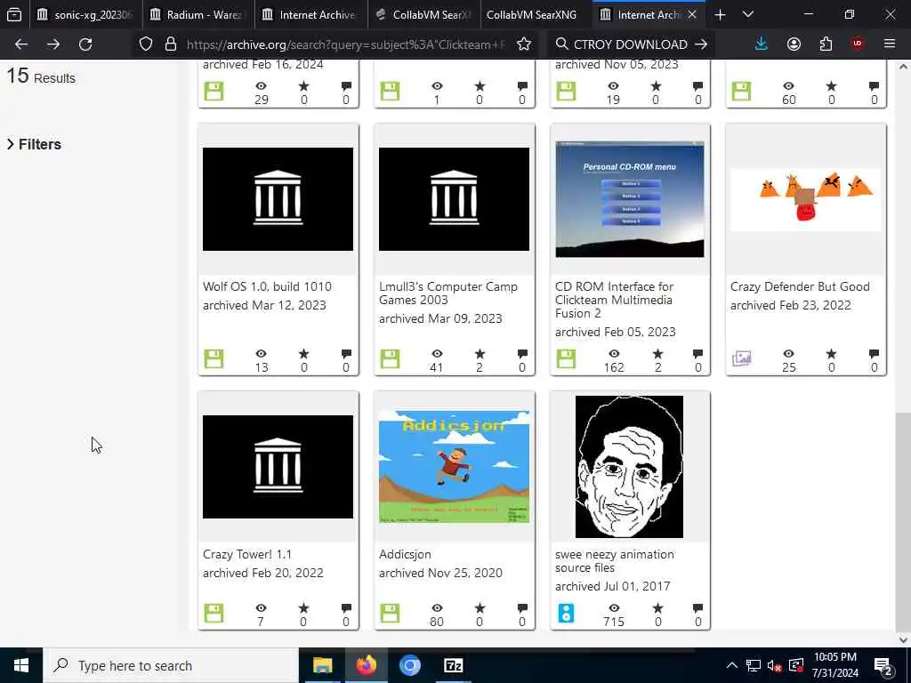Open the Addicsjon item title
911x683 pixels.
[x=405, y=554]
